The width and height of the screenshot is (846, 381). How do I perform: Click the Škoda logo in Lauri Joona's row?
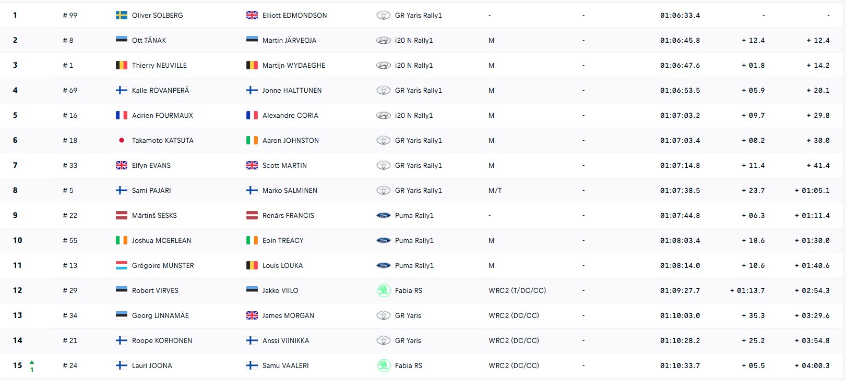click(384, 365)
